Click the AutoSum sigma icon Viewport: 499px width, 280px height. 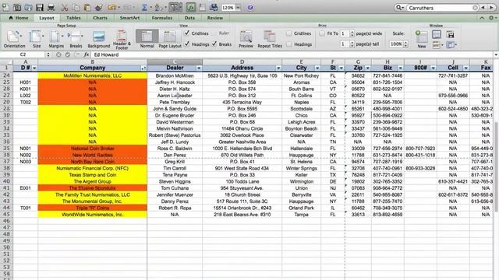coord(144,7)
